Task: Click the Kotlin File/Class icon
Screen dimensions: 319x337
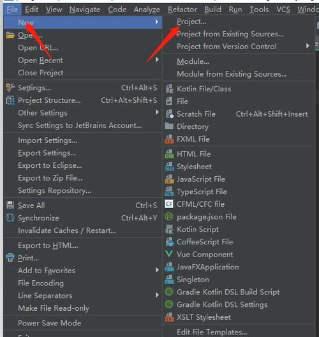Action: tap(169, 89)
